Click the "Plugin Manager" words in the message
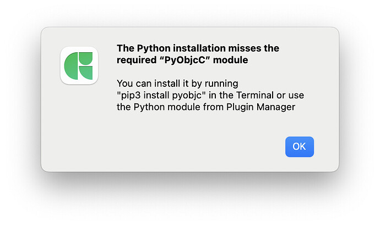Viewport: 380px width, 226px height. (x=260, y=107)
